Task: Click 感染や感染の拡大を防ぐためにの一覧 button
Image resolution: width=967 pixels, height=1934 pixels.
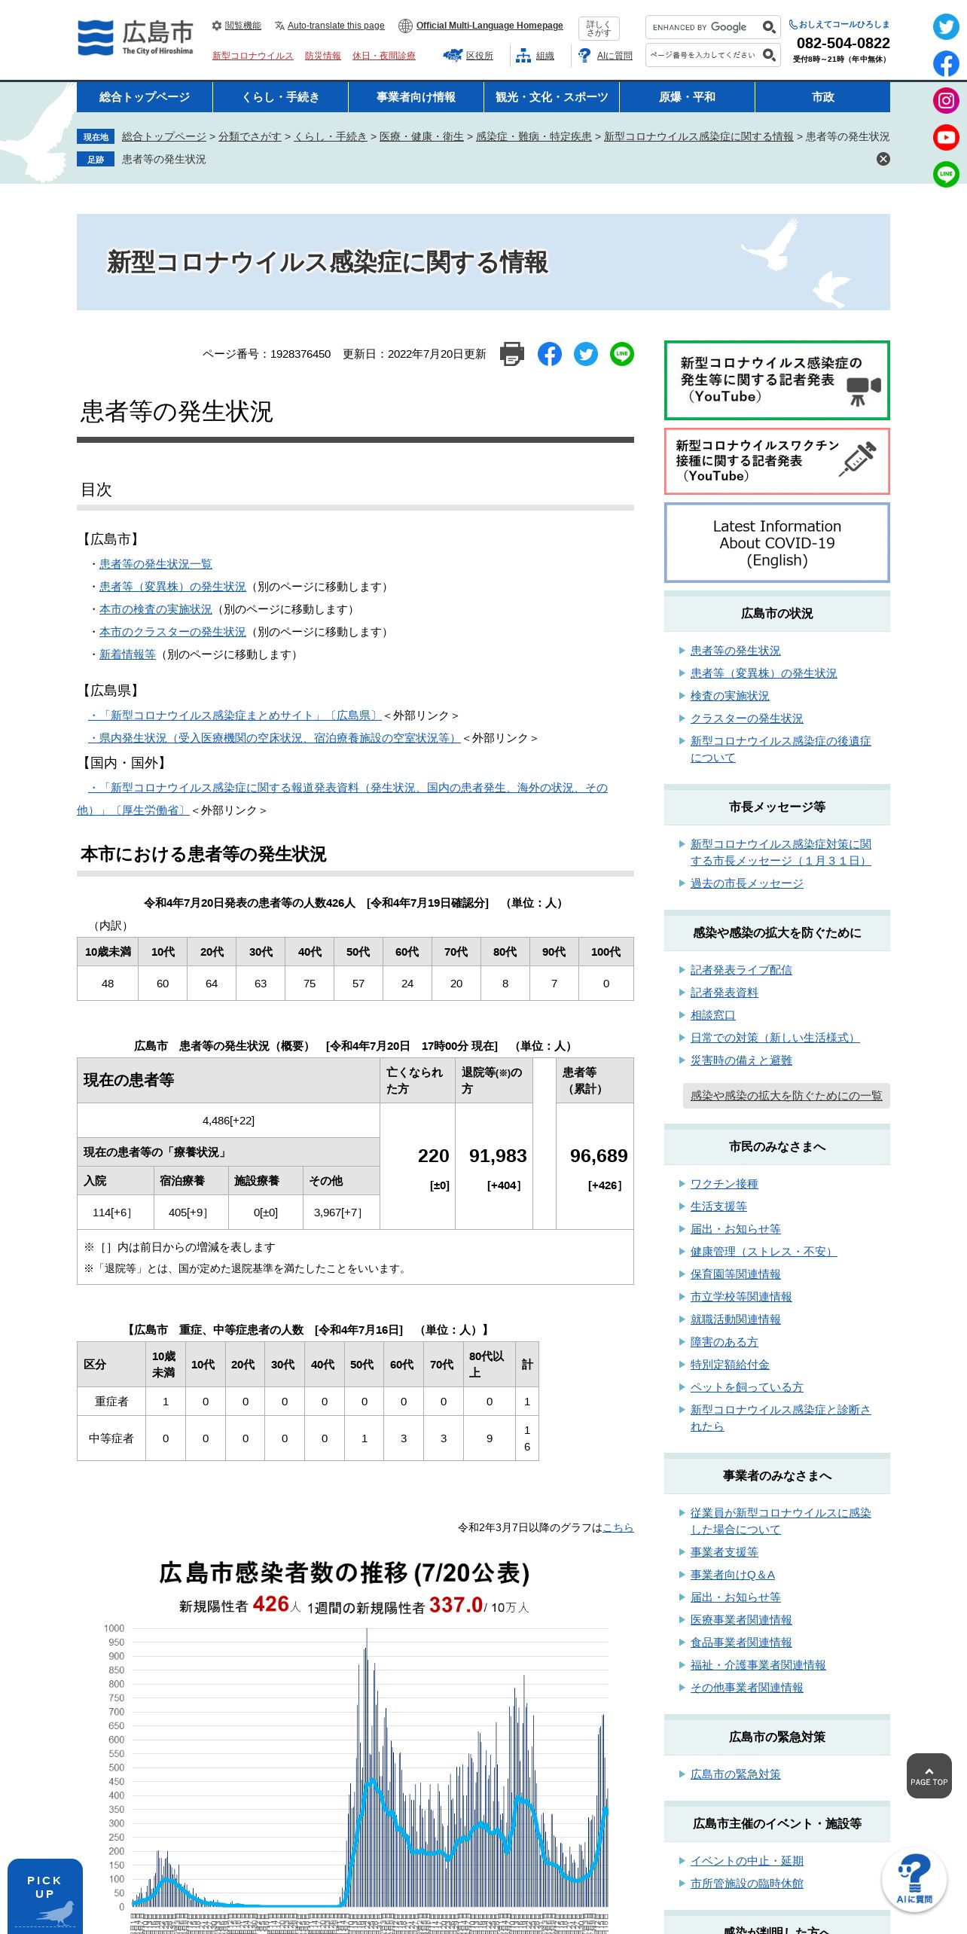Action: (x=786, y=1096)
